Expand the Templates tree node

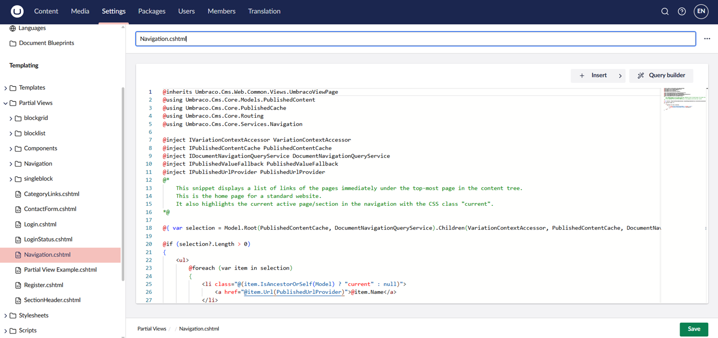tap(6, 88)
